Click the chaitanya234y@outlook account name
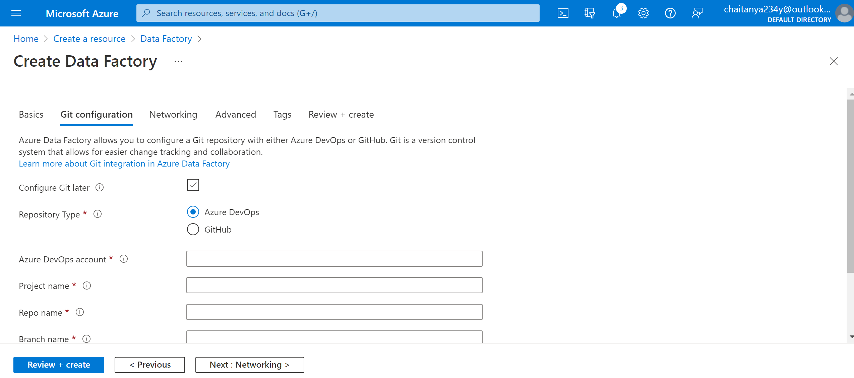Screen dimensions: 854x378 click(777, 9)
